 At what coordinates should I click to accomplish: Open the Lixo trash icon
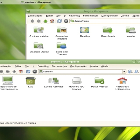(x=30, y=80)
